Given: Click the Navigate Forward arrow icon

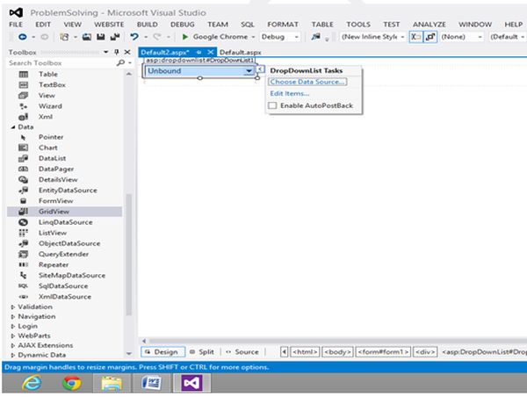Looking at the screenshot, I should click(x=45, y=37).
